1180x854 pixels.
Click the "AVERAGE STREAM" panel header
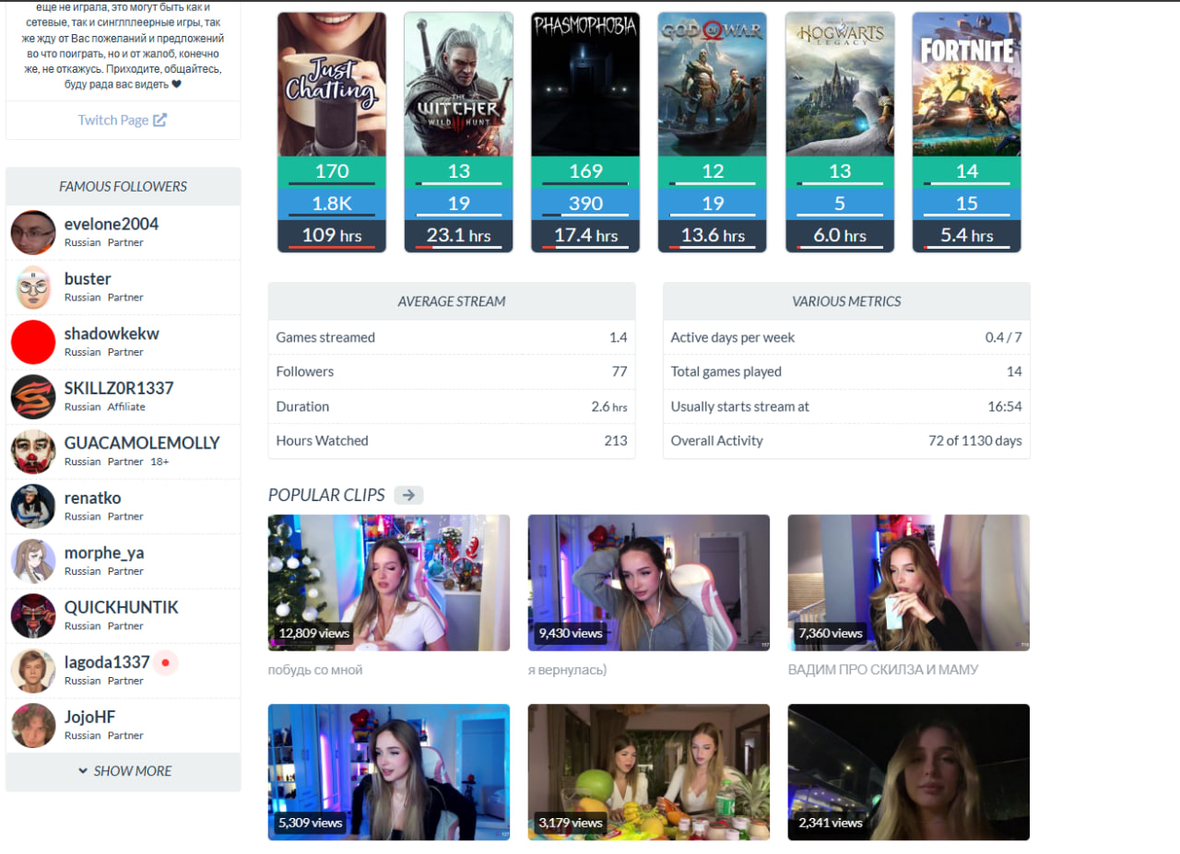[x=452, y=301]
